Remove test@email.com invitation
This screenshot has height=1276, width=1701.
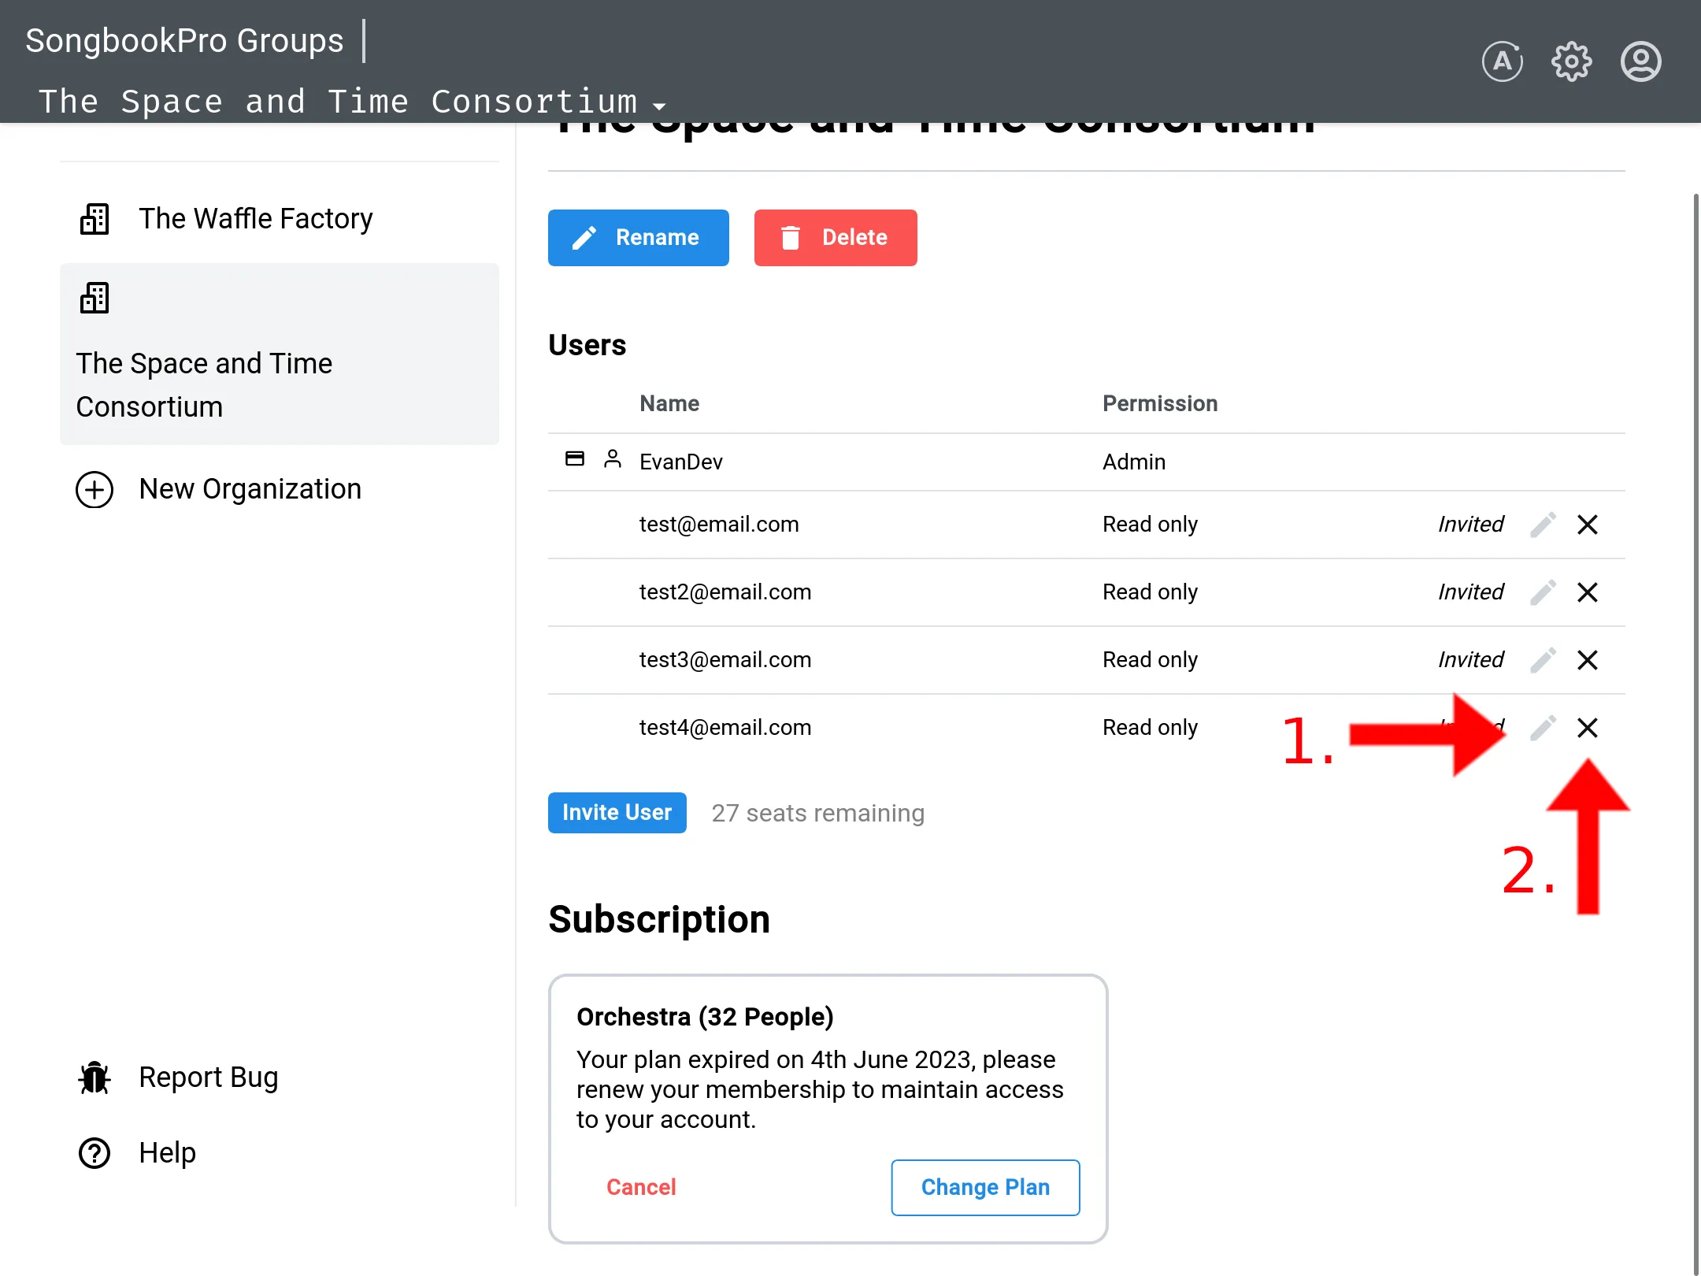click(1588, 525)
